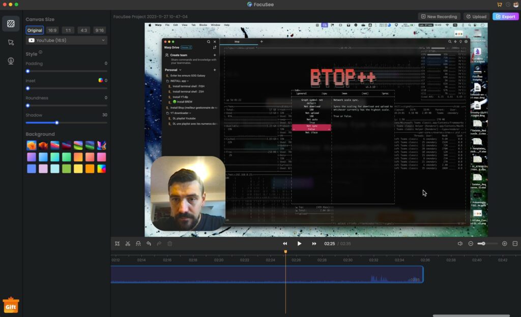Click the Shadow slider handle
521x317 pixels.
tap(57, 123)
